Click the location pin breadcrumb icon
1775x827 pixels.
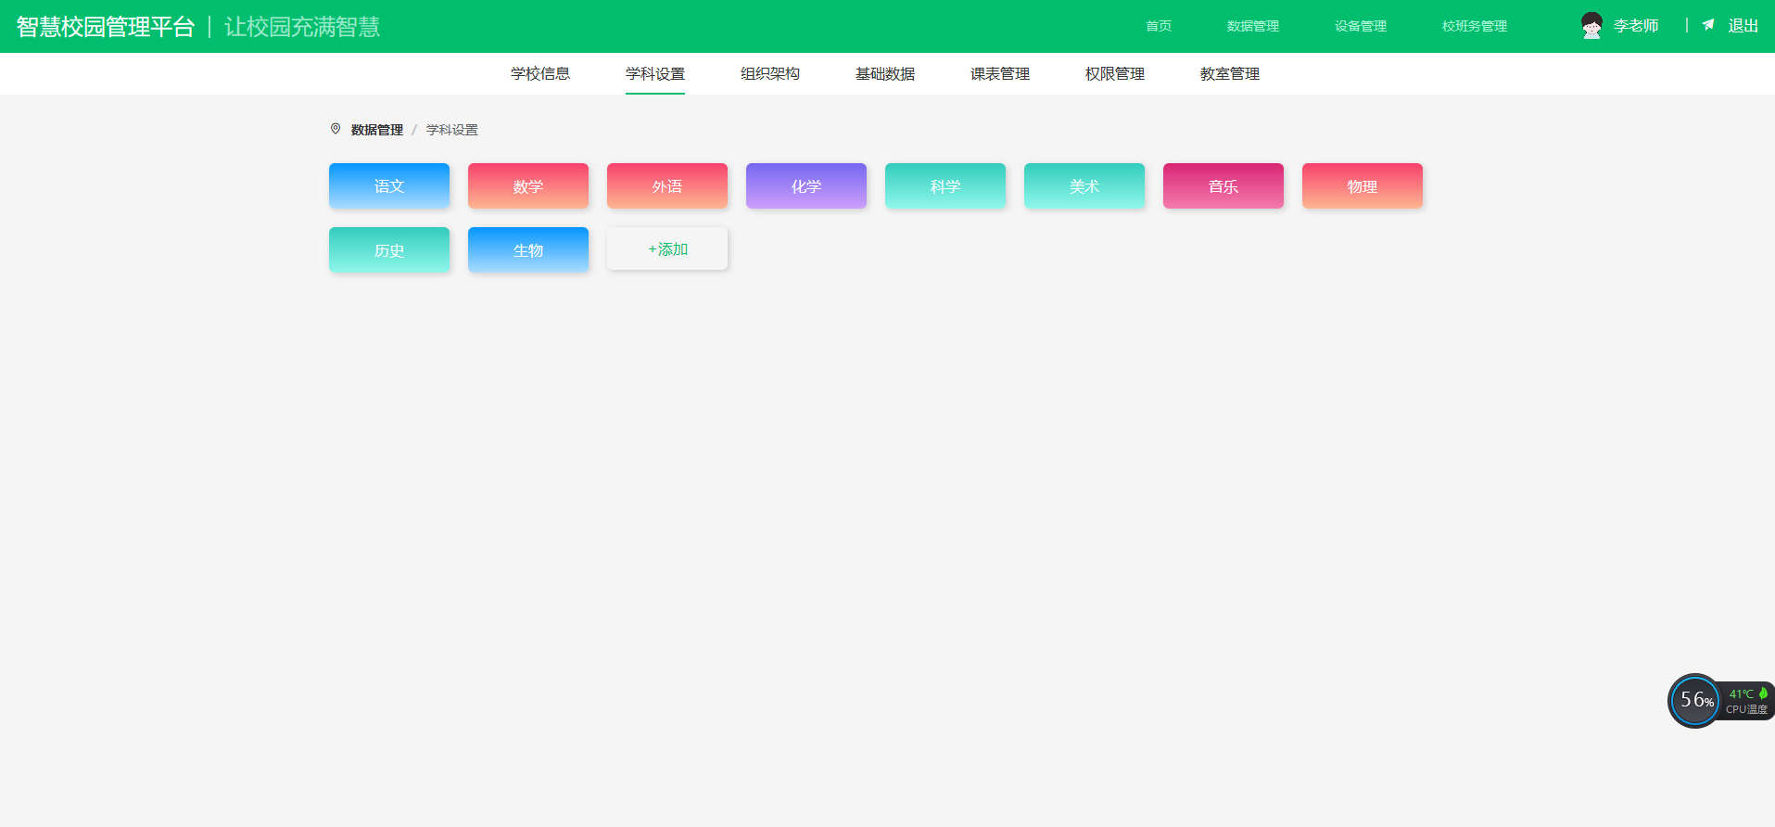pos(336,129)
